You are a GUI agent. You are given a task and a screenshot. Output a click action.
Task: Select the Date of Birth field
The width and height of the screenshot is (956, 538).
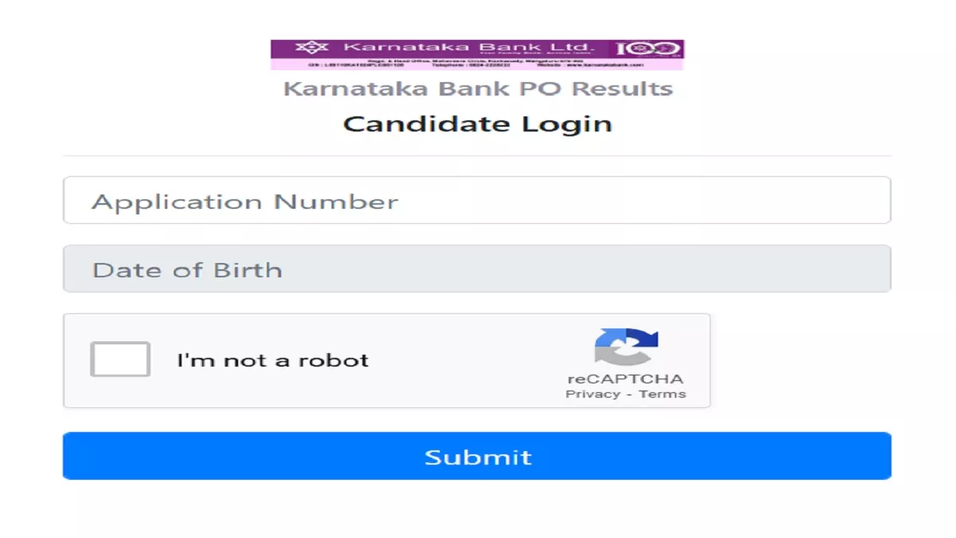click(x=477, y=269)
